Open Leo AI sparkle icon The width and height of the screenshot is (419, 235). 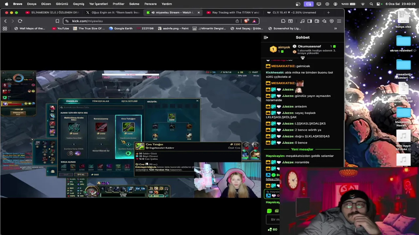pyautogui.click(x=324, y=21)
